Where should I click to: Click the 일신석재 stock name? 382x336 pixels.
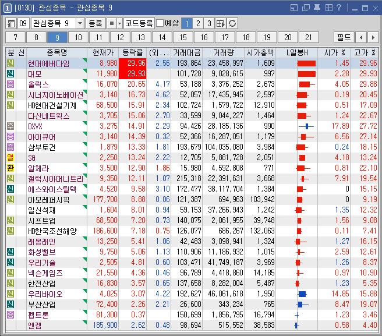pos(42,210)
